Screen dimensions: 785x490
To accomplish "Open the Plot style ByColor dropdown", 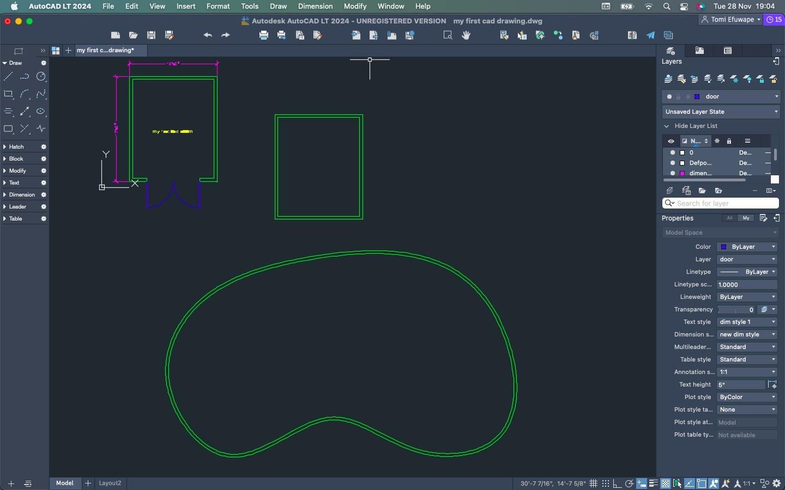I will click(747, 397).
